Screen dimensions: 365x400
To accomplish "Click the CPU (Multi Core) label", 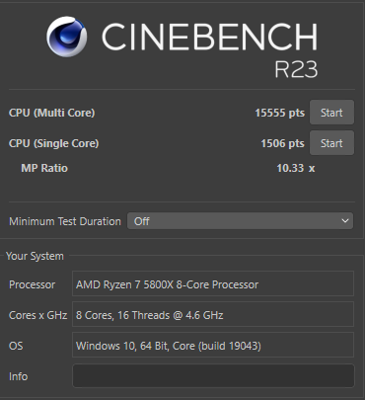I will point(51,113).
